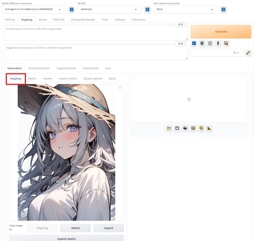Open the Extras tab
The image size is (254, 241).
[x=43, y=20]
